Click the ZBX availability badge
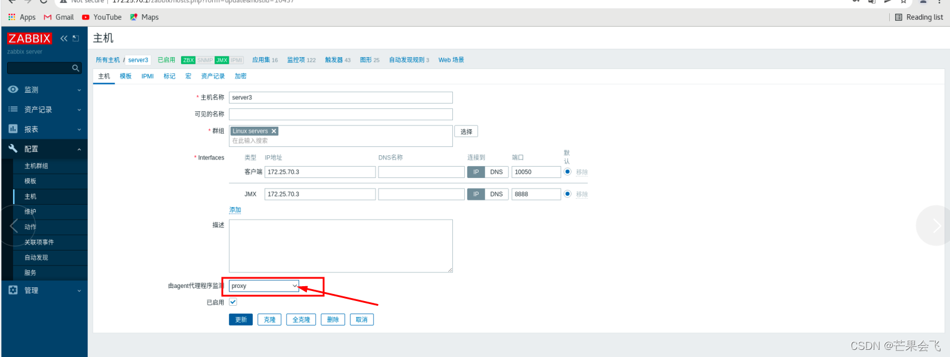Screen dimensions: 950x357 (188, 60)
